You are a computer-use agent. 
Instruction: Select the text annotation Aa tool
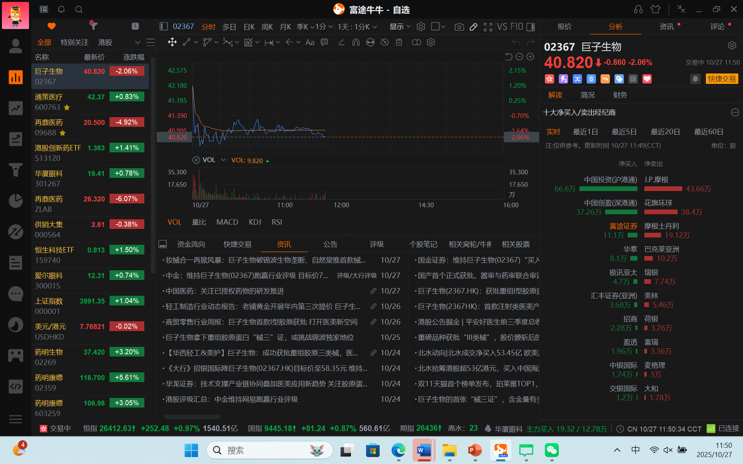point(310,42)
